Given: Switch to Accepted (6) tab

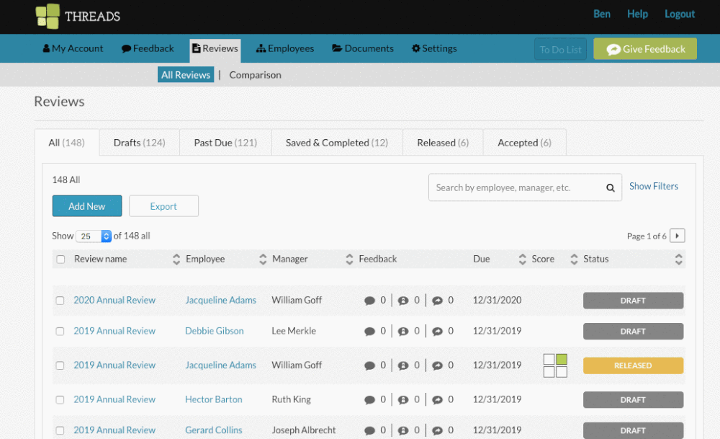Looking at the screenshot, I should (525, 143).
